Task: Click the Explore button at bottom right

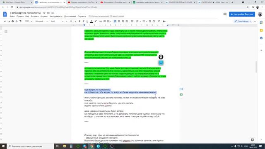Action: (252, 140)
